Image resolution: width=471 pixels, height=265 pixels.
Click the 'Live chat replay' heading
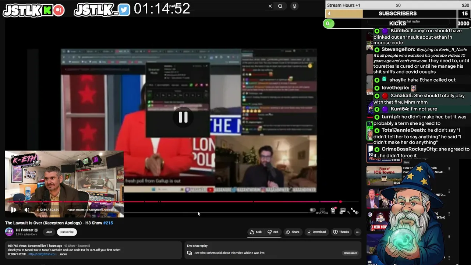pos(197,245)
